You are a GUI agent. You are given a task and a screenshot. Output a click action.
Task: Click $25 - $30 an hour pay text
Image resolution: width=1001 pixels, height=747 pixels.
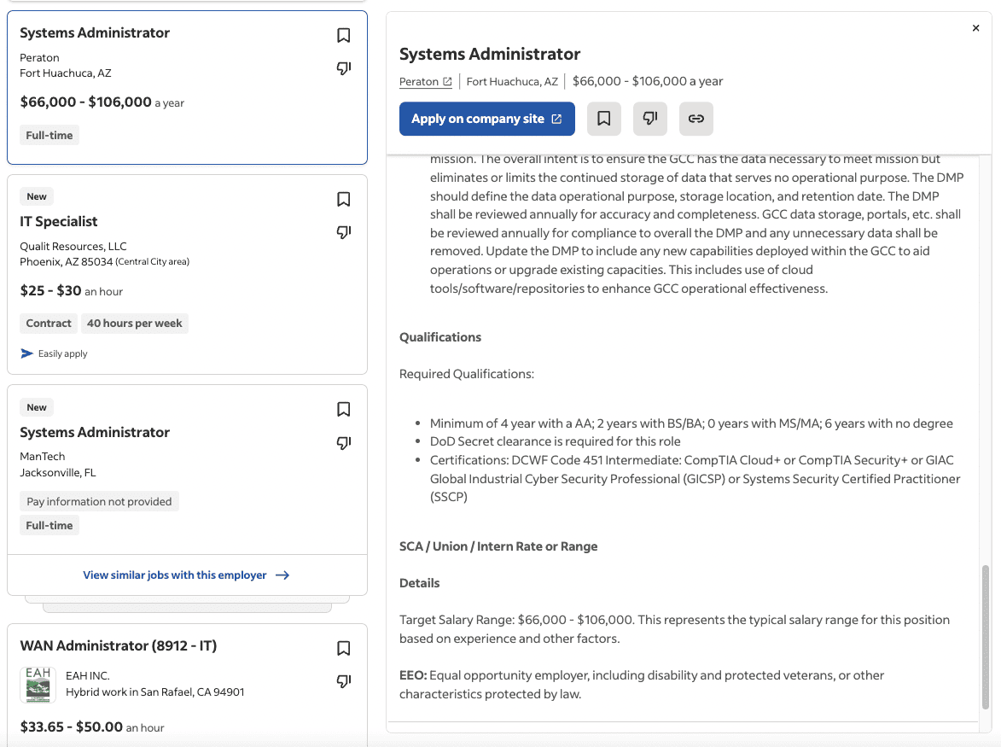click(72, 291)
